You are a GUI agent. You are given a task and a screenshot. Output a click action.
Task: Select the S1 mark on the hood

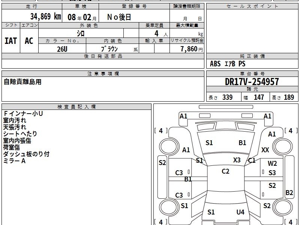(x=209, y=142)
